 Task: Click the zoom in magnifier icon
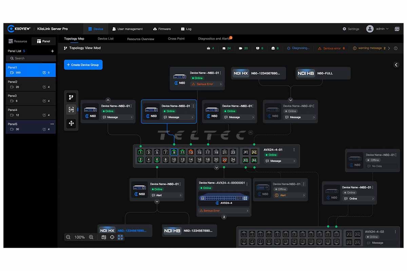pos(91,237)
